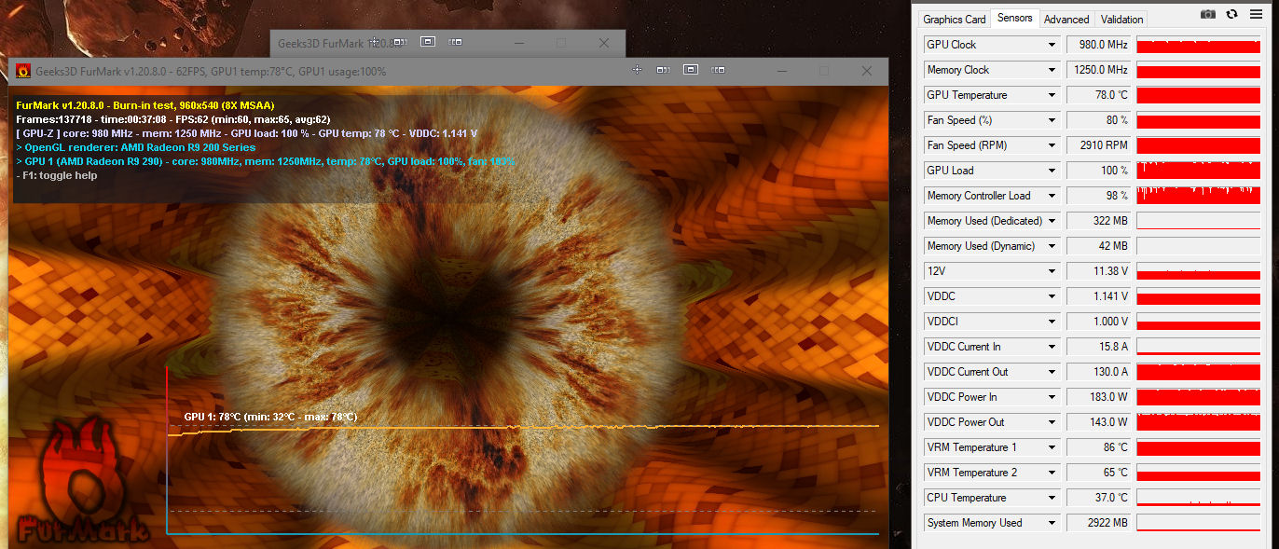Open the Fan Speed (RPM) dropdown
Viewport: 1279px width, 549px height.
pyautogui.click(x=1052, y=145)
